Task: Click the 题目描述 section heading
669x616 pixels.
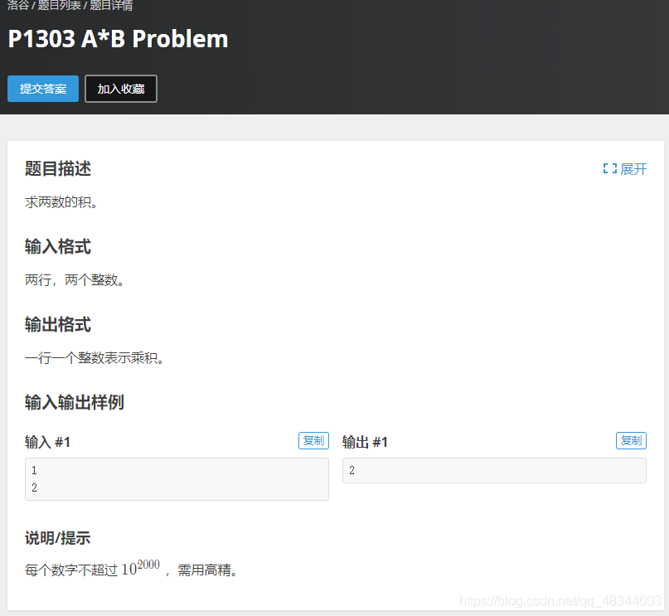Action: pos(57,168)
